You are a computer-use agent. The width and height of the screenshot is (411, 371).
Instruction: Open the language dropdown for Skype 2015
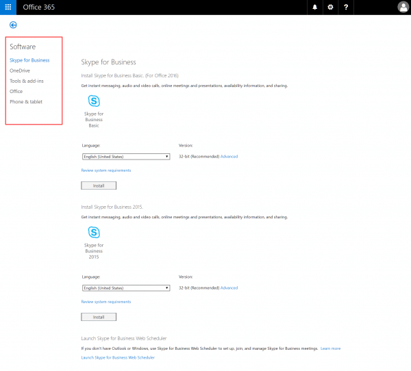[x=126, y=288]
